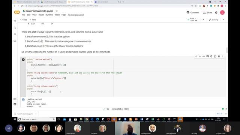
Task: Expand runtime connection options dropdown arrow
Action: point(203,19)
